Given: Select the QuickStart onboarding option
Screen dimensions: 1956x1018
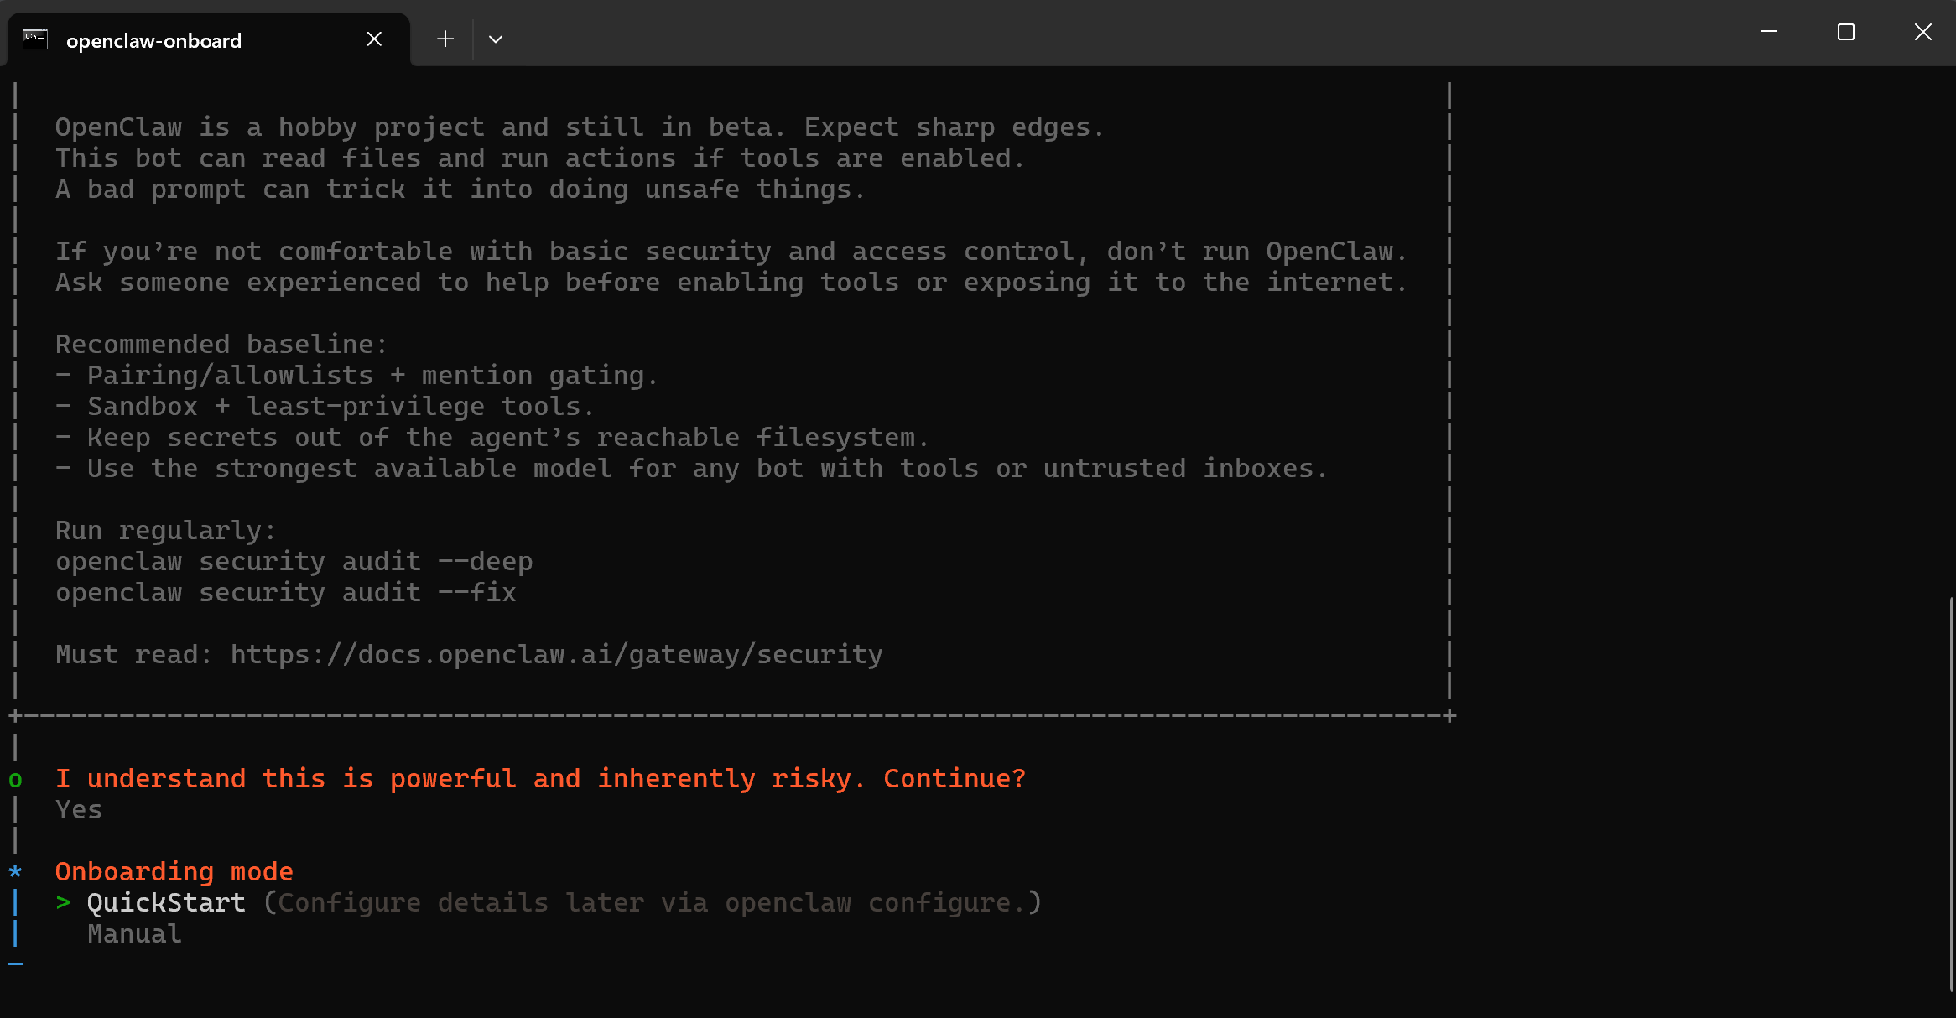Looking at the screenshot, I should tap(166, 903).
